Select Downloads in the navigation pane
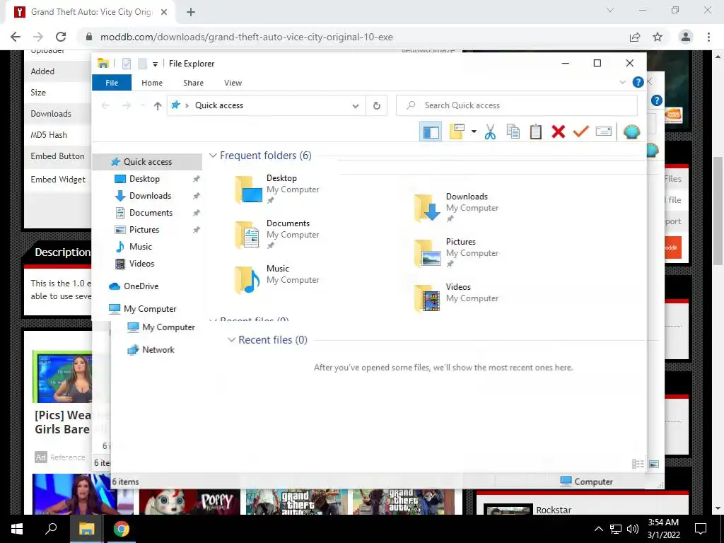The image size is (724, 543). pyautogui.click(x=150, y=196)
